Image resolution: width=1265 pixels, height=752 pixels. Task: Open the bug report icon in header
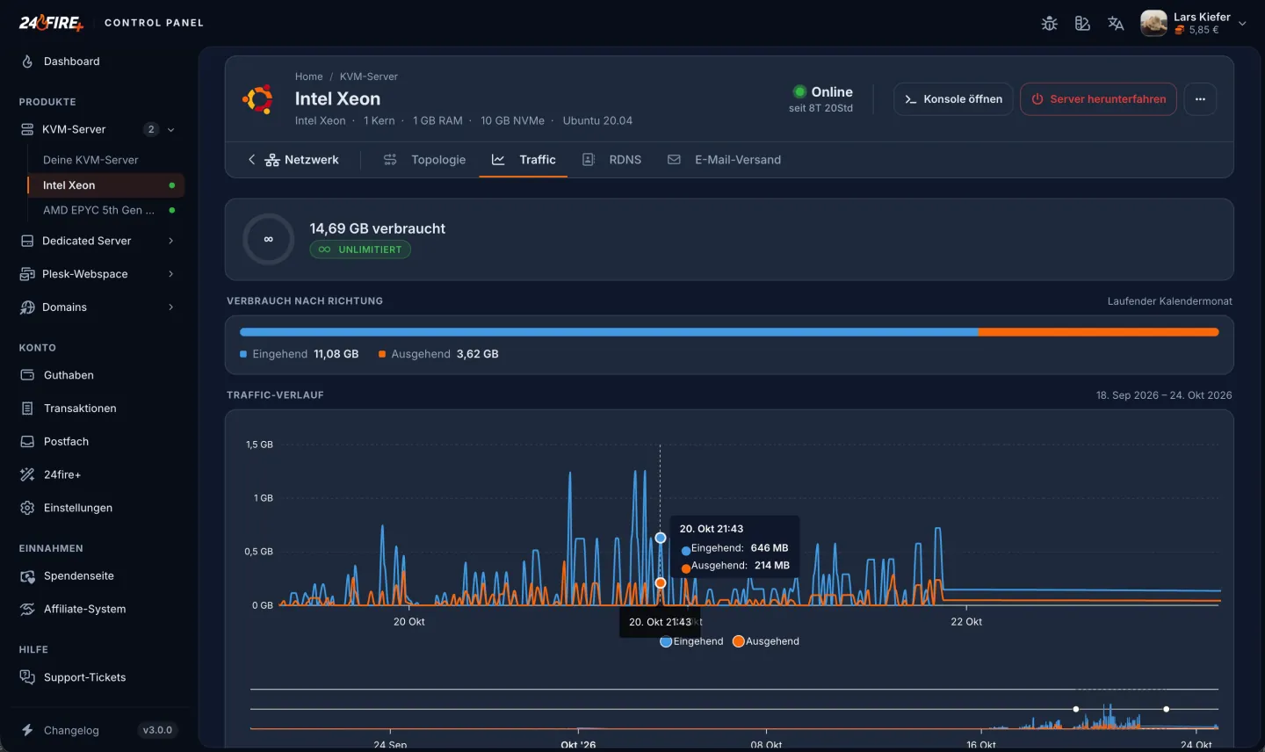click(1049, 24)
